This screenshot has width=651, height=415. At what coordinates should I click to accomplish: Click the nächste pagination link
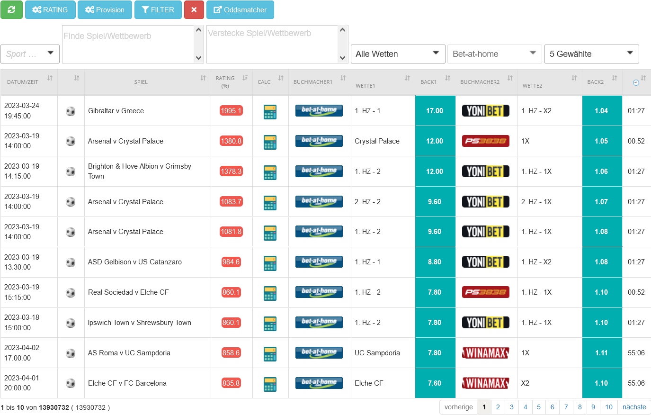pyautogui.click(x=634, y=407)
